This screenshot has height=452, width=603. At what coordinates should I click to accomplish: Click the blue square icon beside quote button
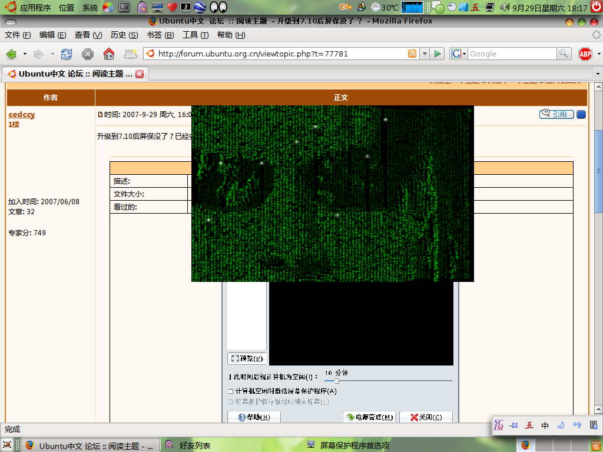pyautogui.click(x=581, y=114)
